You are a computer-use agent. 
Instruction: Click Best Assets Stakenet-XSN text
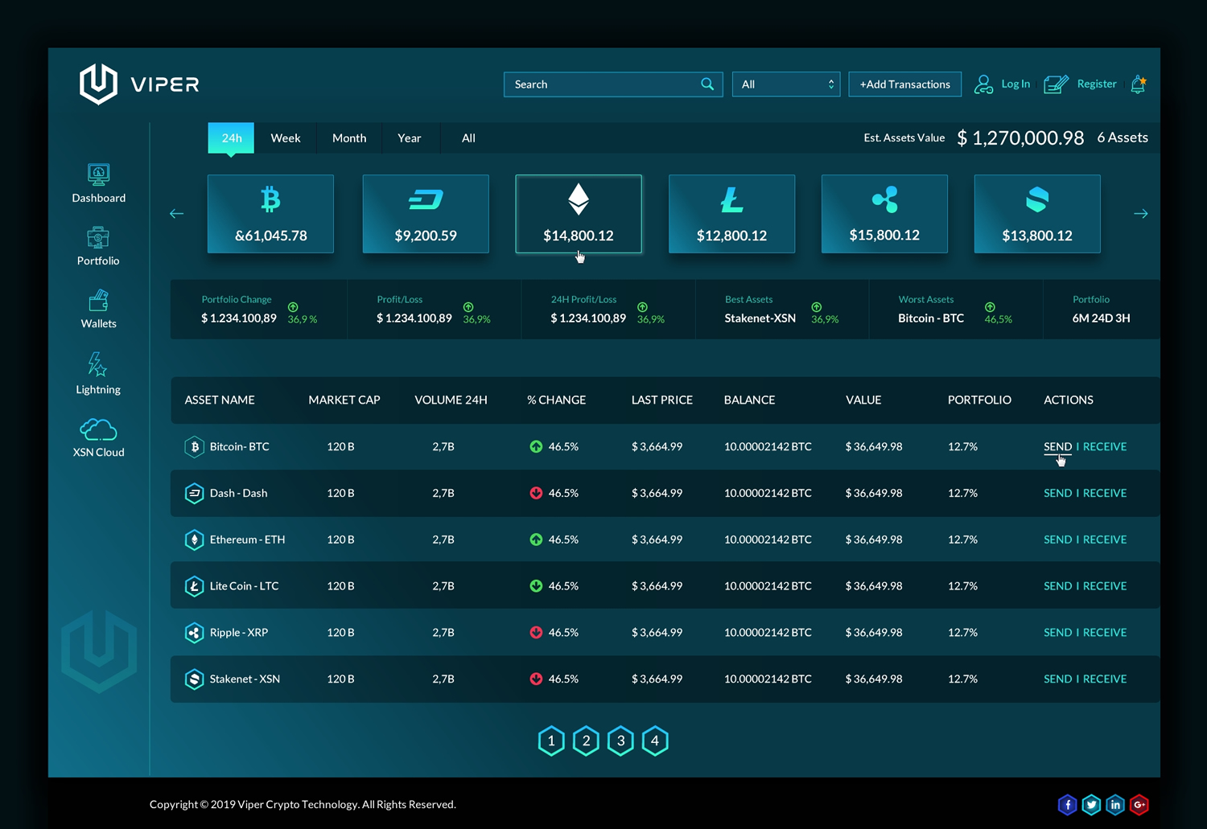pyautogui.click(x=760, y=318)
